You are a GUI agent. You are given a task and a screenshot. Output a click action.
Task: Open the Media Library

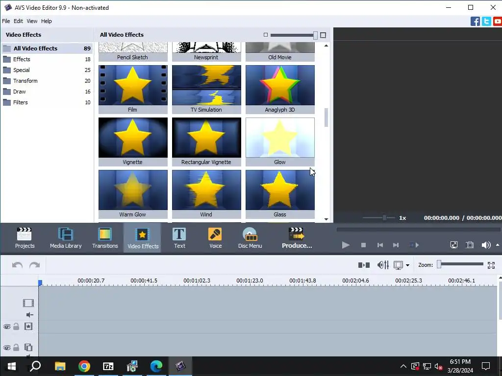66,238
